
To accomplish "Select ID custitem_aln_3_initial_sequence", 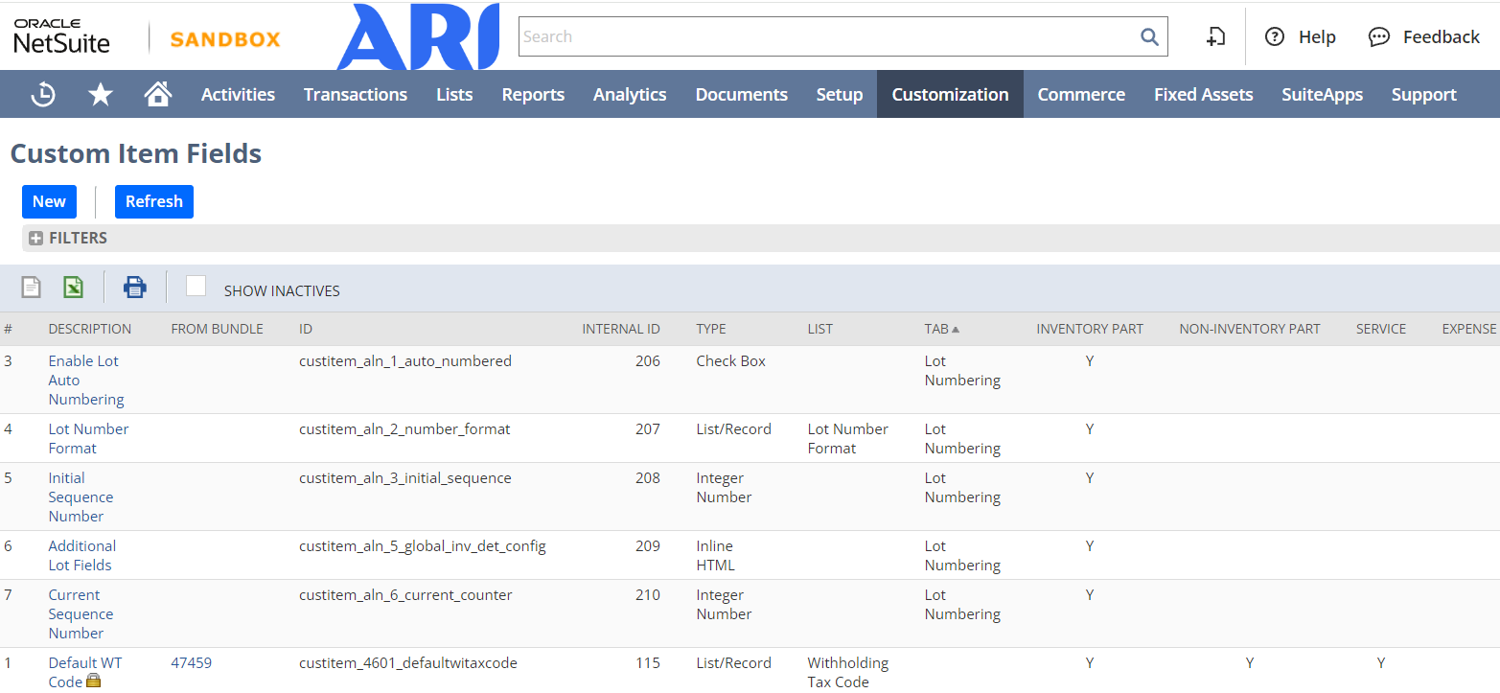I will (405, 478).
